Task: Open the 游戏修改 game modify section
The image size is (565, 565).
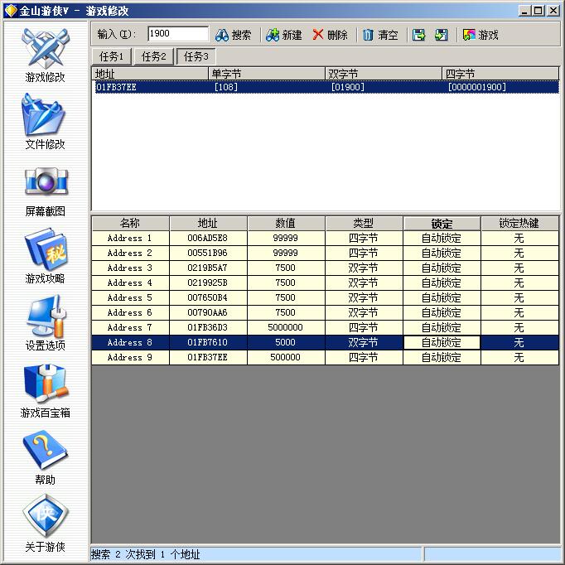Action: coord(45,56)
